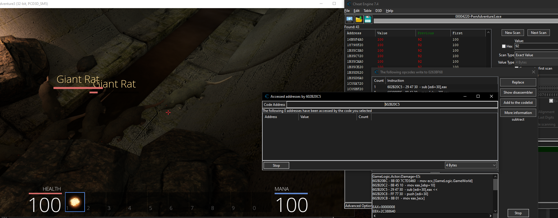The image size is (558, 218).
Task: Close the opcodes write window
Action: [533, 72]
